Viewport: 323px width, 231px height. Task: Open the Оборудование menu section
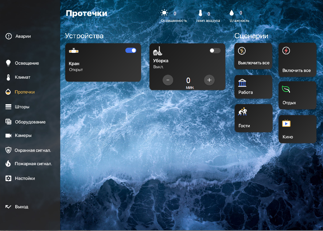click(30, 122)
